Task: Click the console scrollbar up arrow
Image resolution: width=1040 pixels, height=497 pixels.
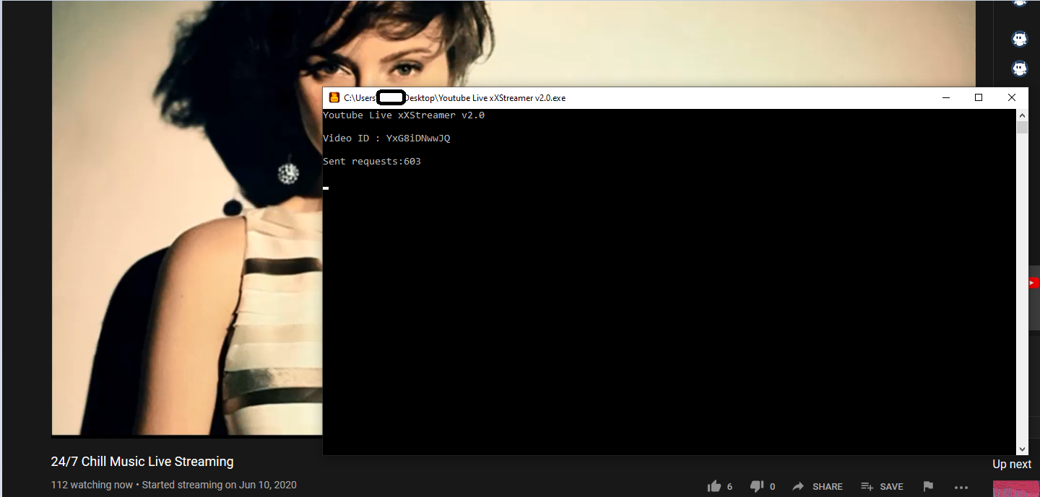Action: click(x=1022, y=115)
